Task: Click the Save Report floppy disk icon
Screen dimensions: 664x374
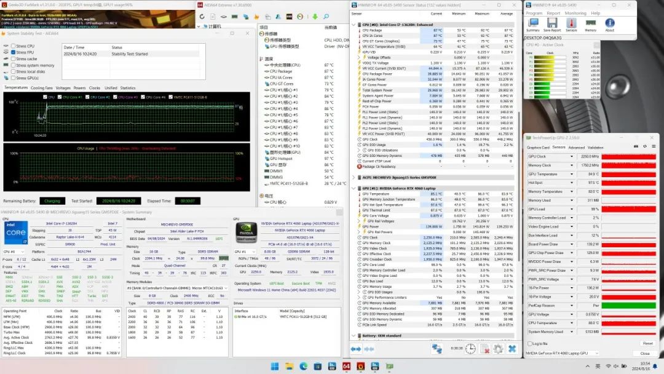Action: click(x=552, y=24)
